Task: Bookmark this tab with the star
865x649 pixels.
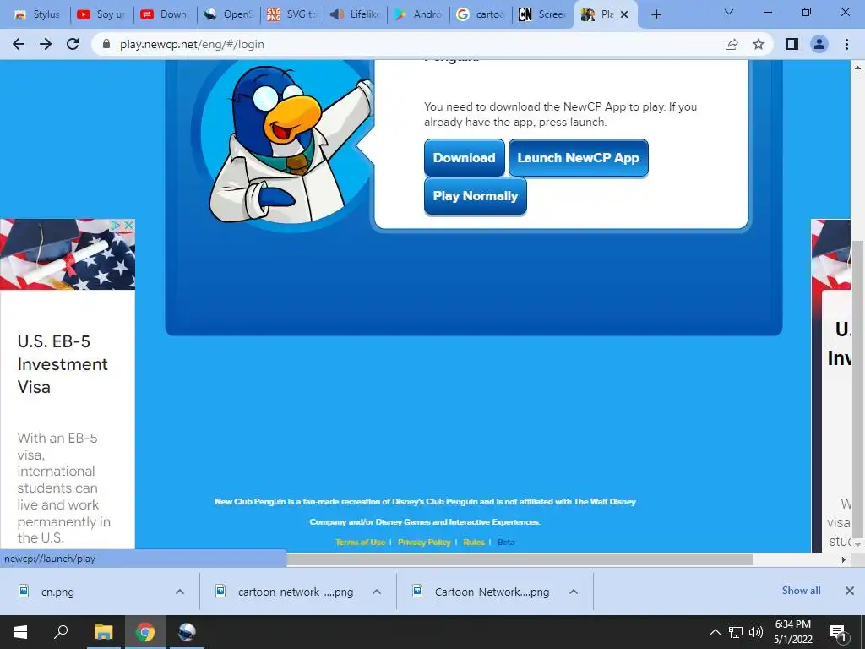Action: (759, 44)
